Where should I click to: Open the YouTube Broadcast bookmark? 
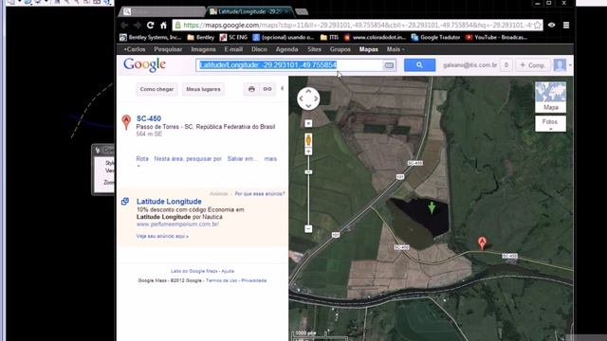(496, 38)
